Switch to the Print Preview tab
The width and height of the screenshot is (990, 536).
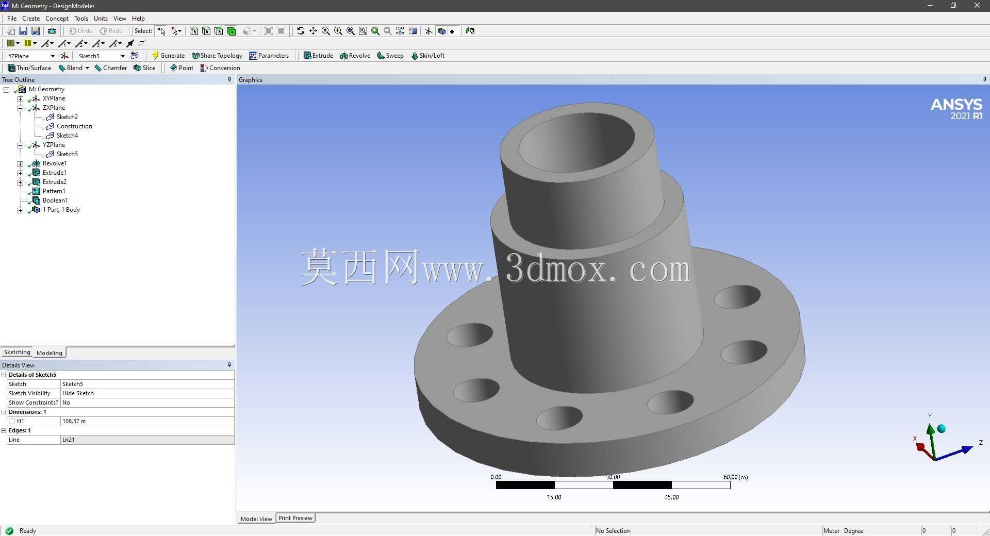tap(295, 518)
